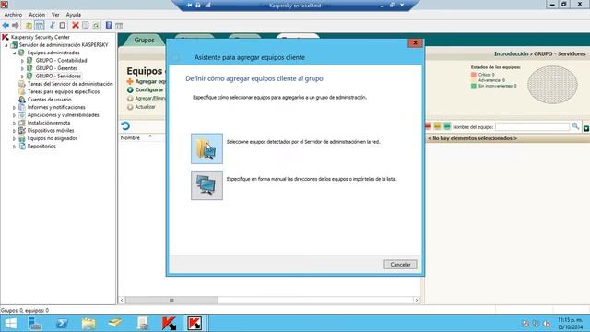
Task: Open the Ver menu
Action: click(55, 15)
